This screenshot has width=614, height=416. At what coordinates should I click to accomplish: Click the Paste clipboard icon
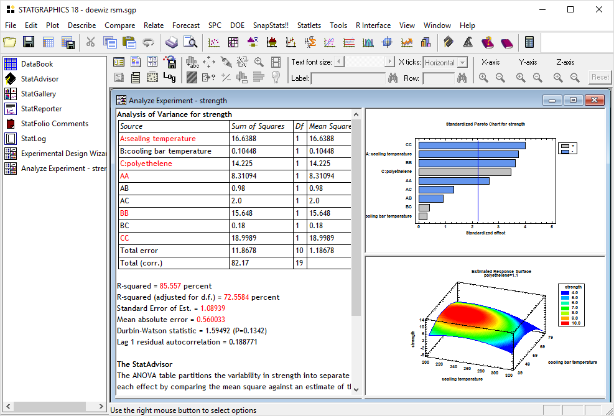pyautogui.click(x=129, y=42)
